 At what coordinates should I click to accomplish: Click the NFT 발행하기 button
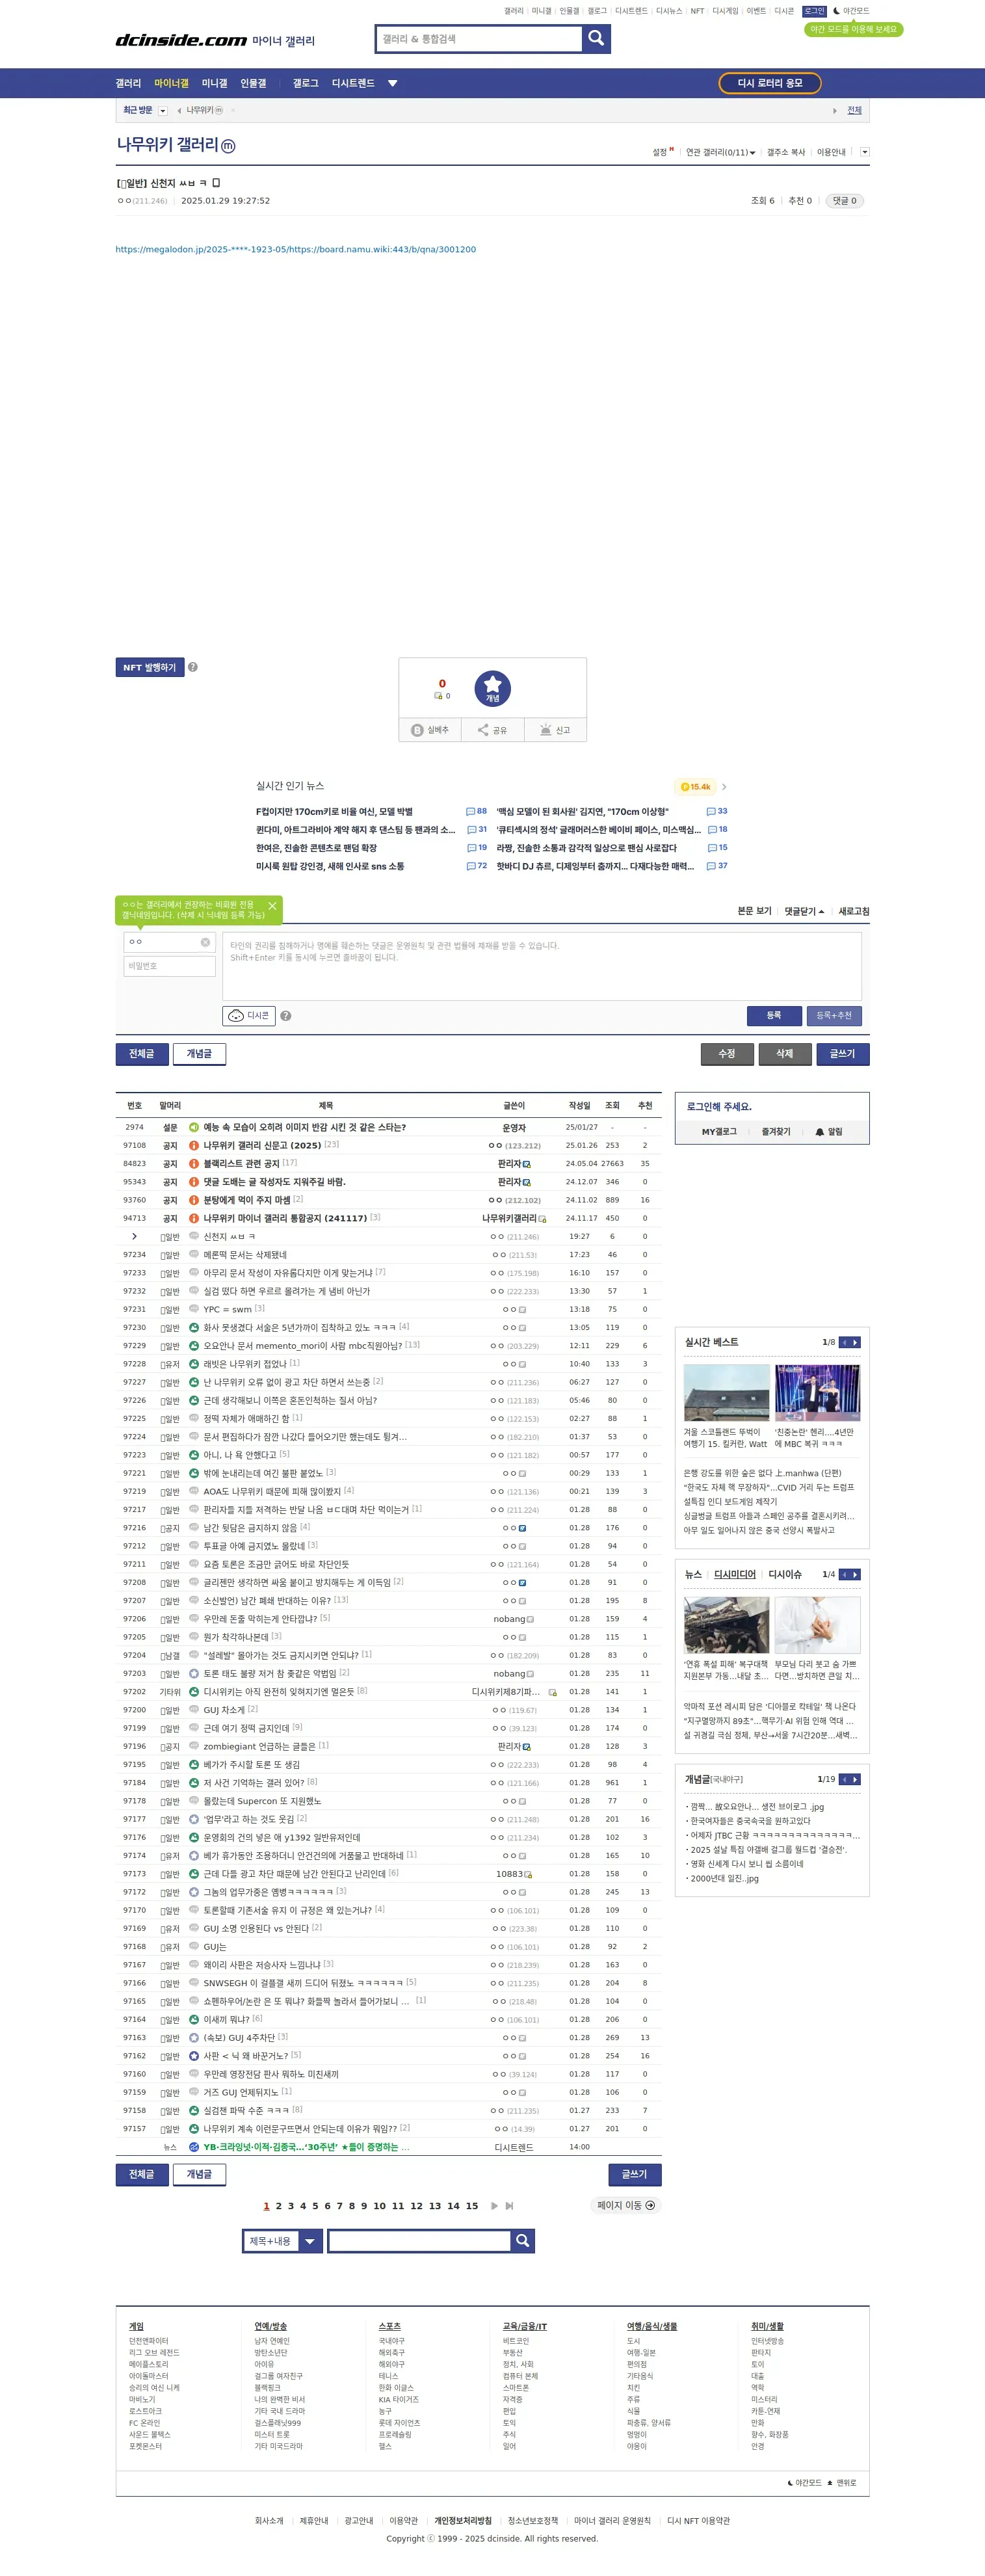pyautogui.click(x=150, y=667)
